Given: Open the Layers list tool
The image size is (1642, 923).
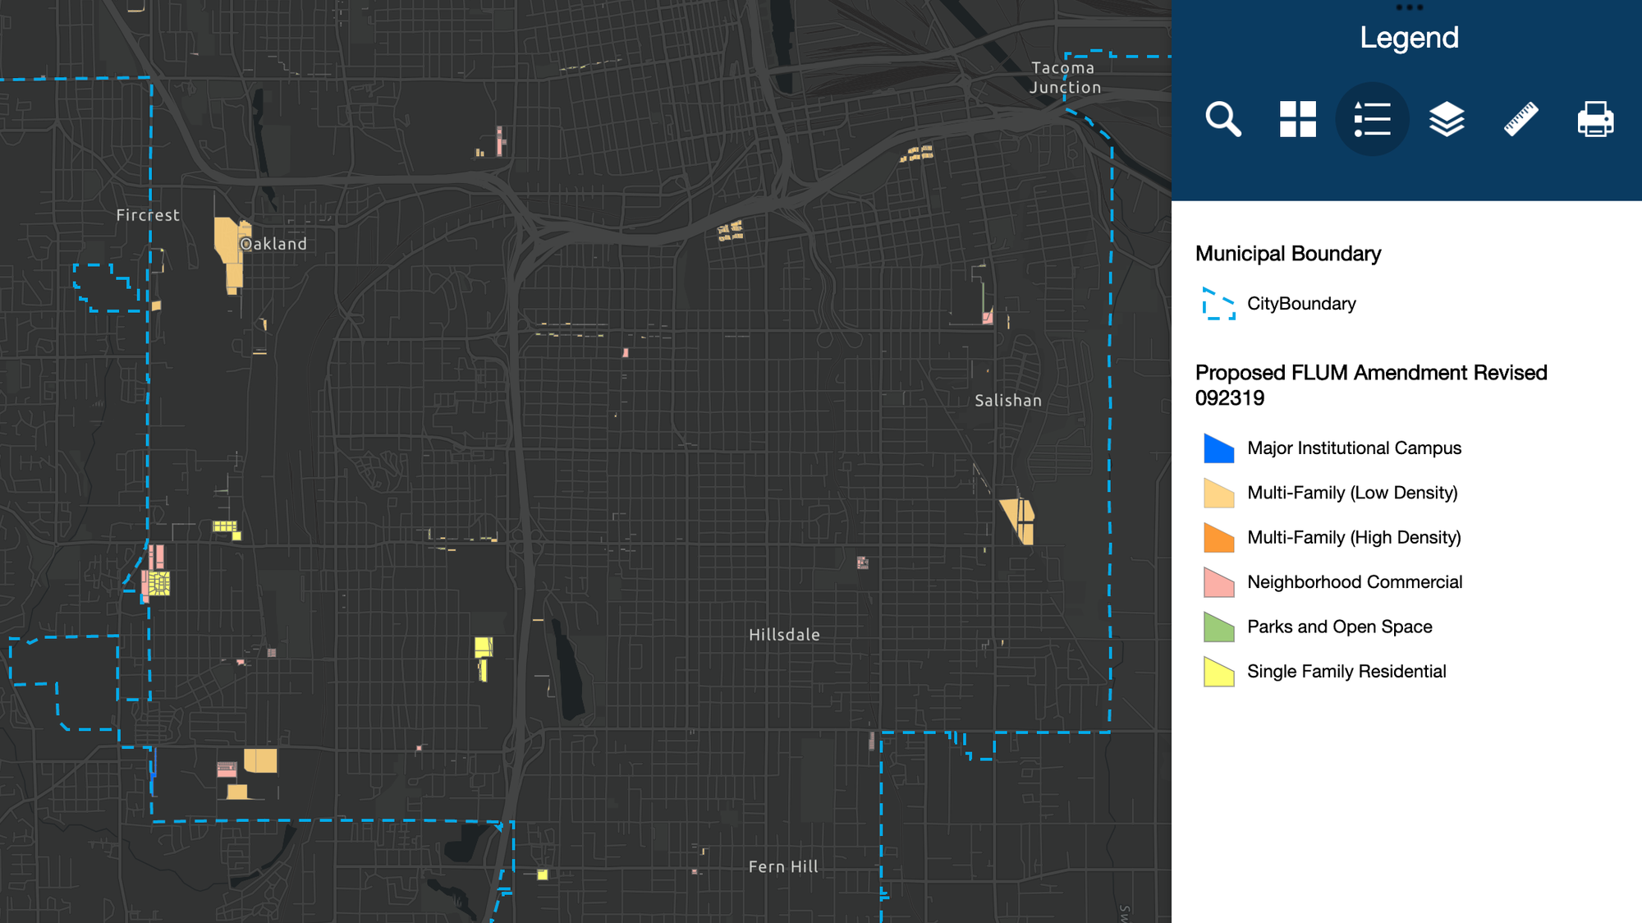Looking at the screenshot, I should tap(1446, 119).
